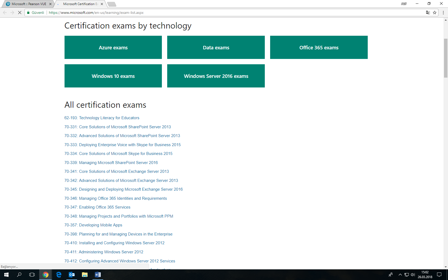
Task: Click the green secure padlock icon
Action: pos(28,13)
